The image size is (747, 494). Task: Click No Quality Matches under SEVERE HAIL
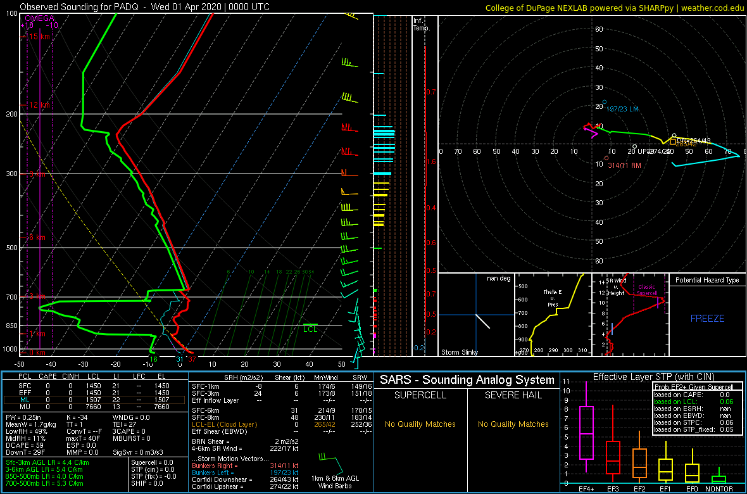(x=513, y=424)
